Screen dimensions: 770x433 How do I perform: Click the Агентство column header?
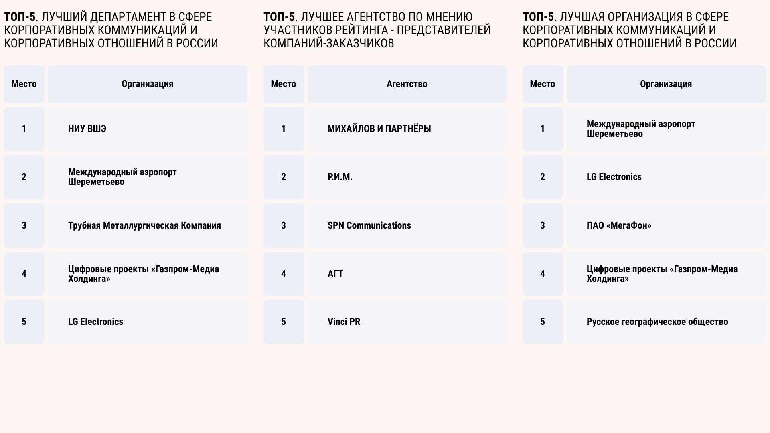click(x=407, y=84)
